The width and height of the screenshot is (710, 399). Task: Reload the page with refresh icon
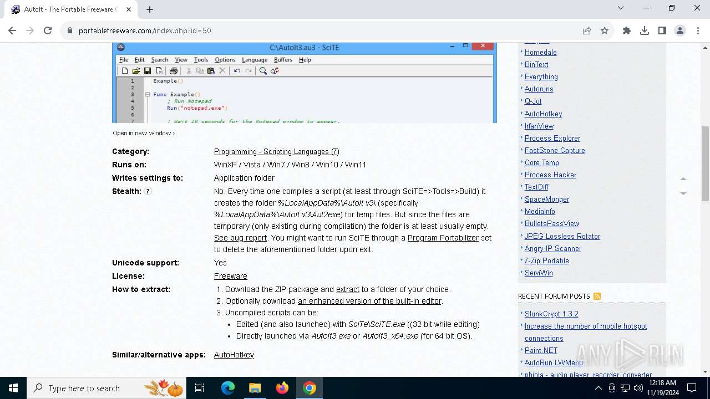pyautogui.click(x=48, y=30)
